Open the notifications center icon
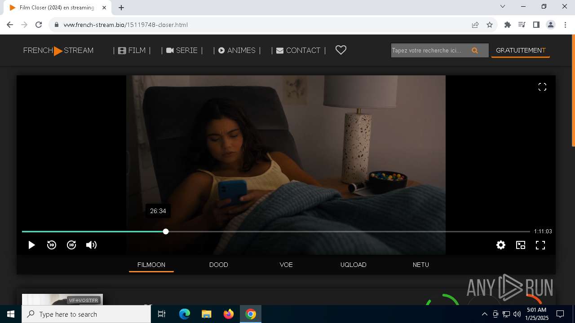575x323 pixels. tap(560, 314)
